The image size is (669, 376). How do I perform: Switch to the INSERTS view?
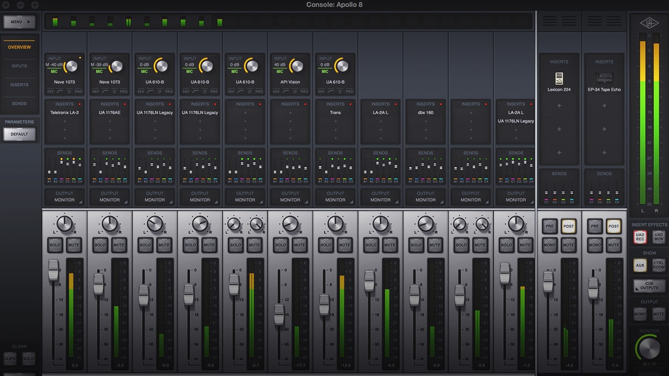coord(19,85)
